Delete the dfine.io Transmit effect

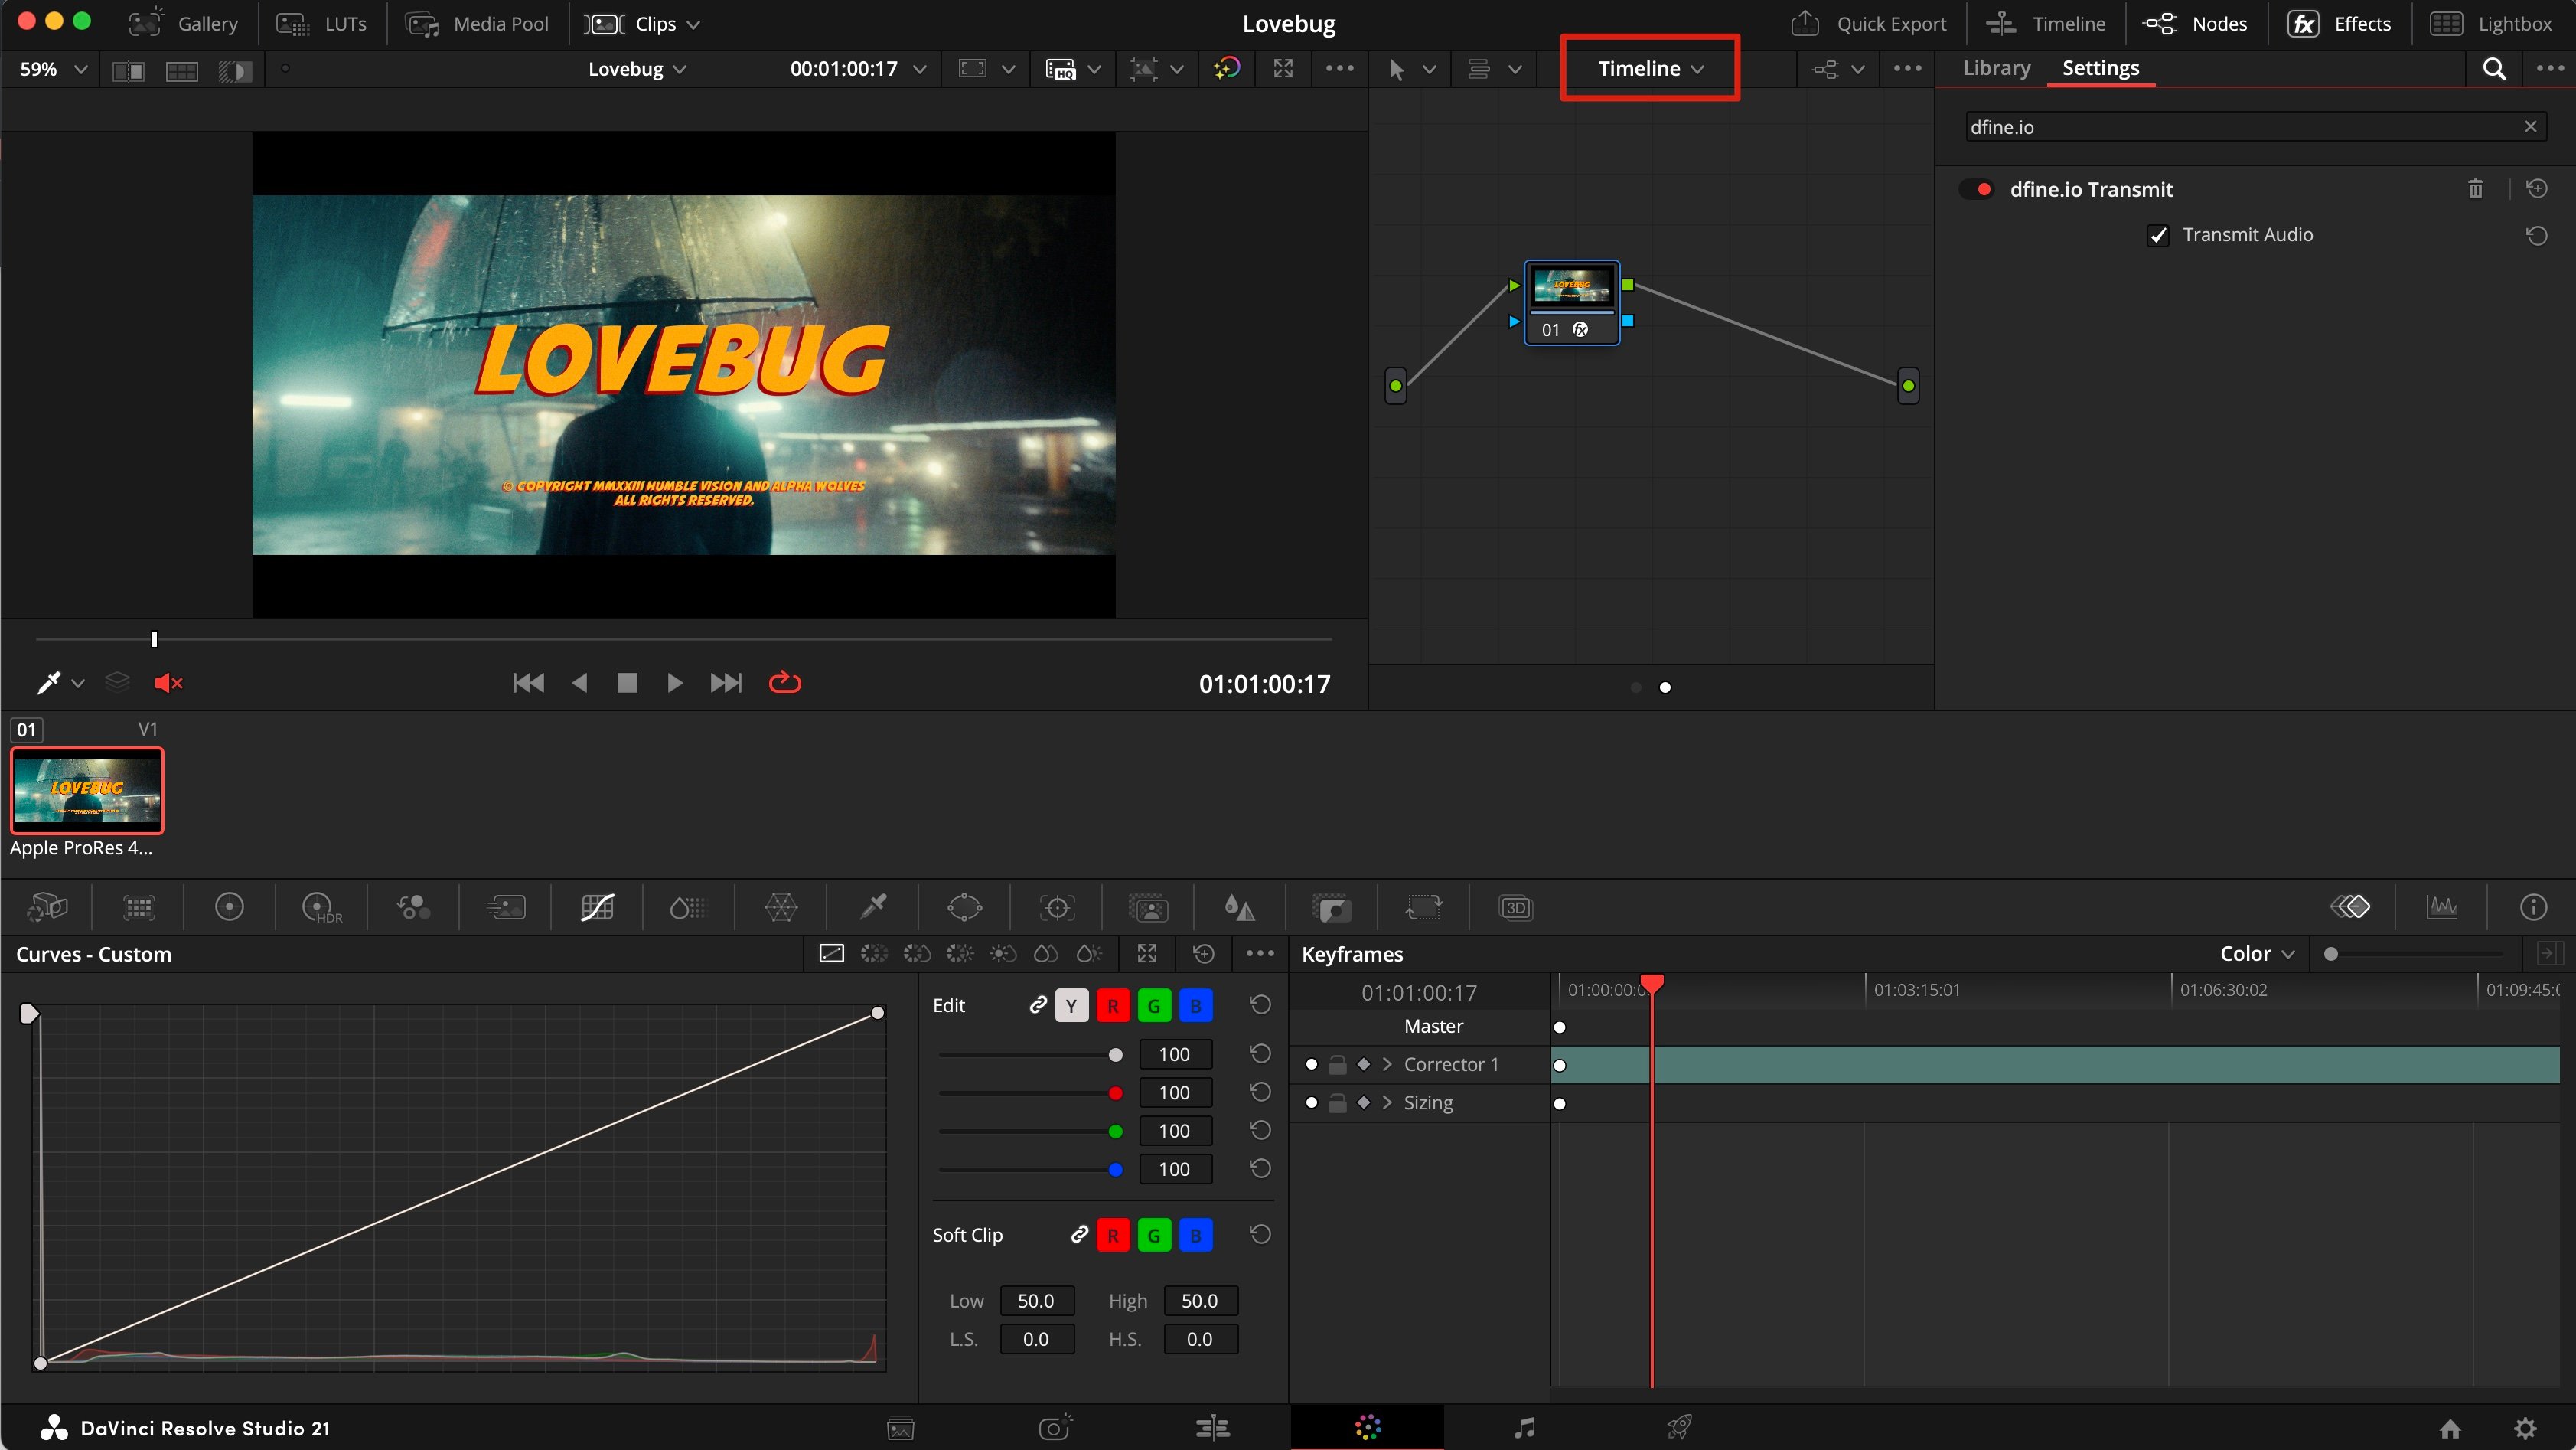coord(2475,189)
